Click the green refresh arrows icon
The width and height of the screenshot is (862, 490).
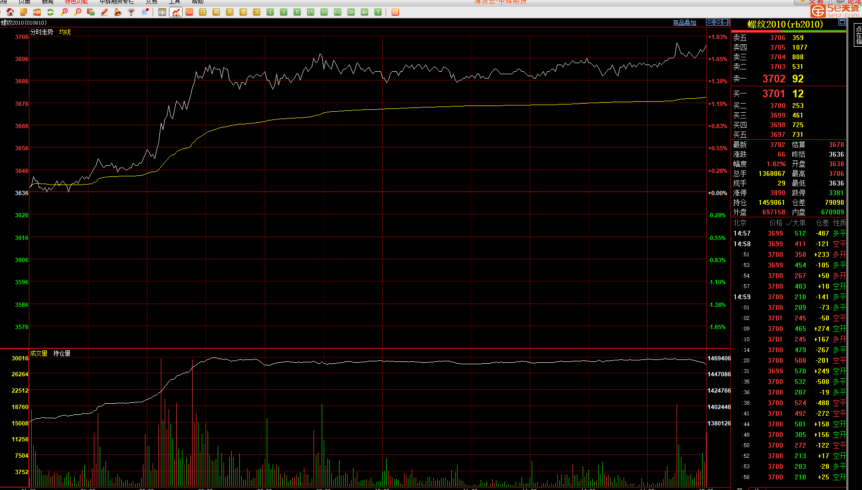[51, 12]
